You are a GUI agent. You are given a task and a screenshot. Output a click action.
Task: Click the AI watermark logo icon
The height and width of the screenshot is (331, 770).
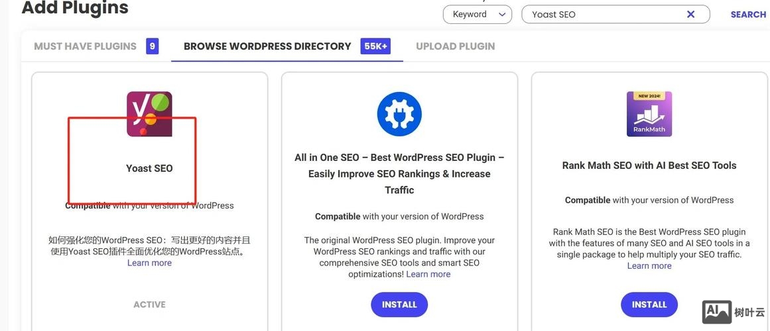tap(716, 311)
